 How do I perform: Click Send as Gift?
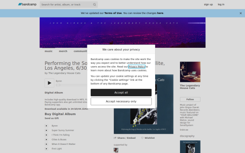click(x=52, y=118)
